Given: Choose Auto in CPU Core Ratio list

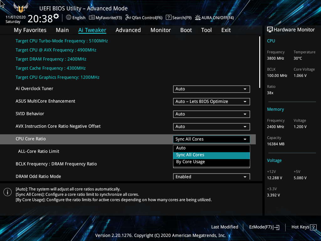Looking at the screenshot, I should pyautogui.click(x=212, y=148).
